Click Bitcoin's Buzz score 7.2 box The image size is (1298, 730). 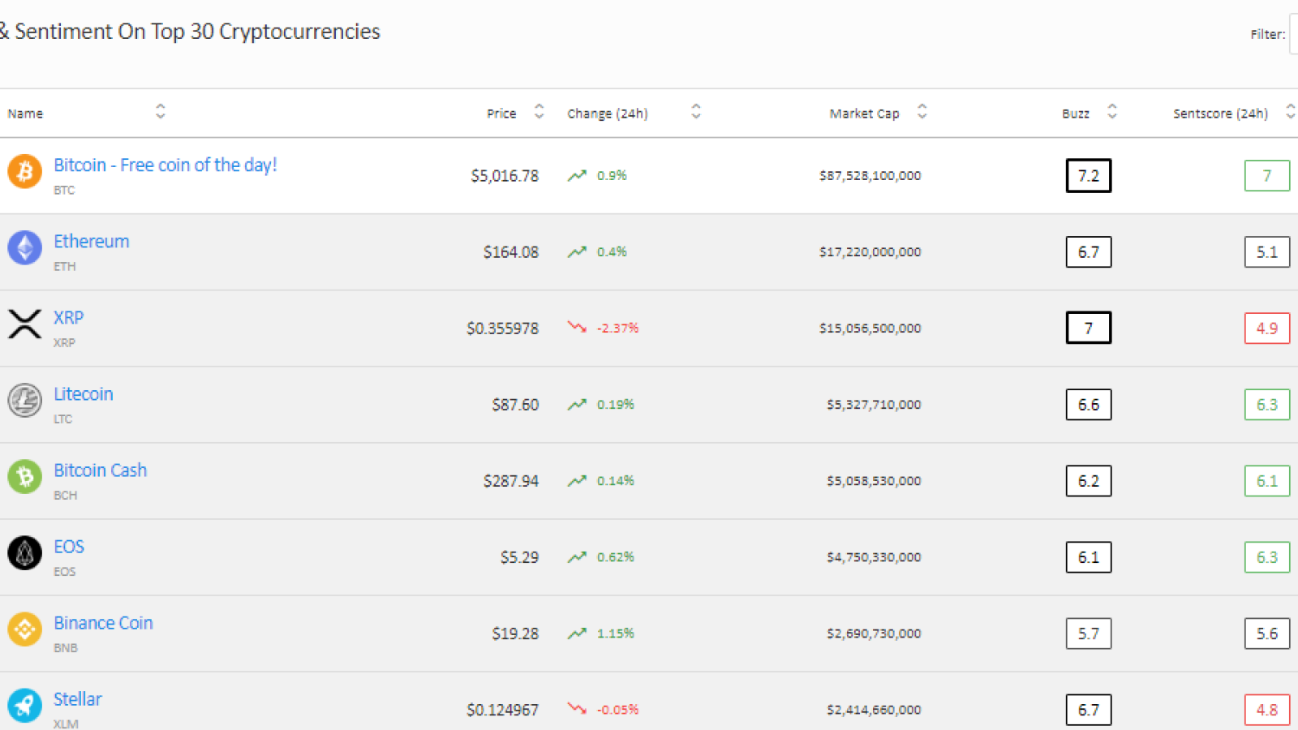point(1089,176)
